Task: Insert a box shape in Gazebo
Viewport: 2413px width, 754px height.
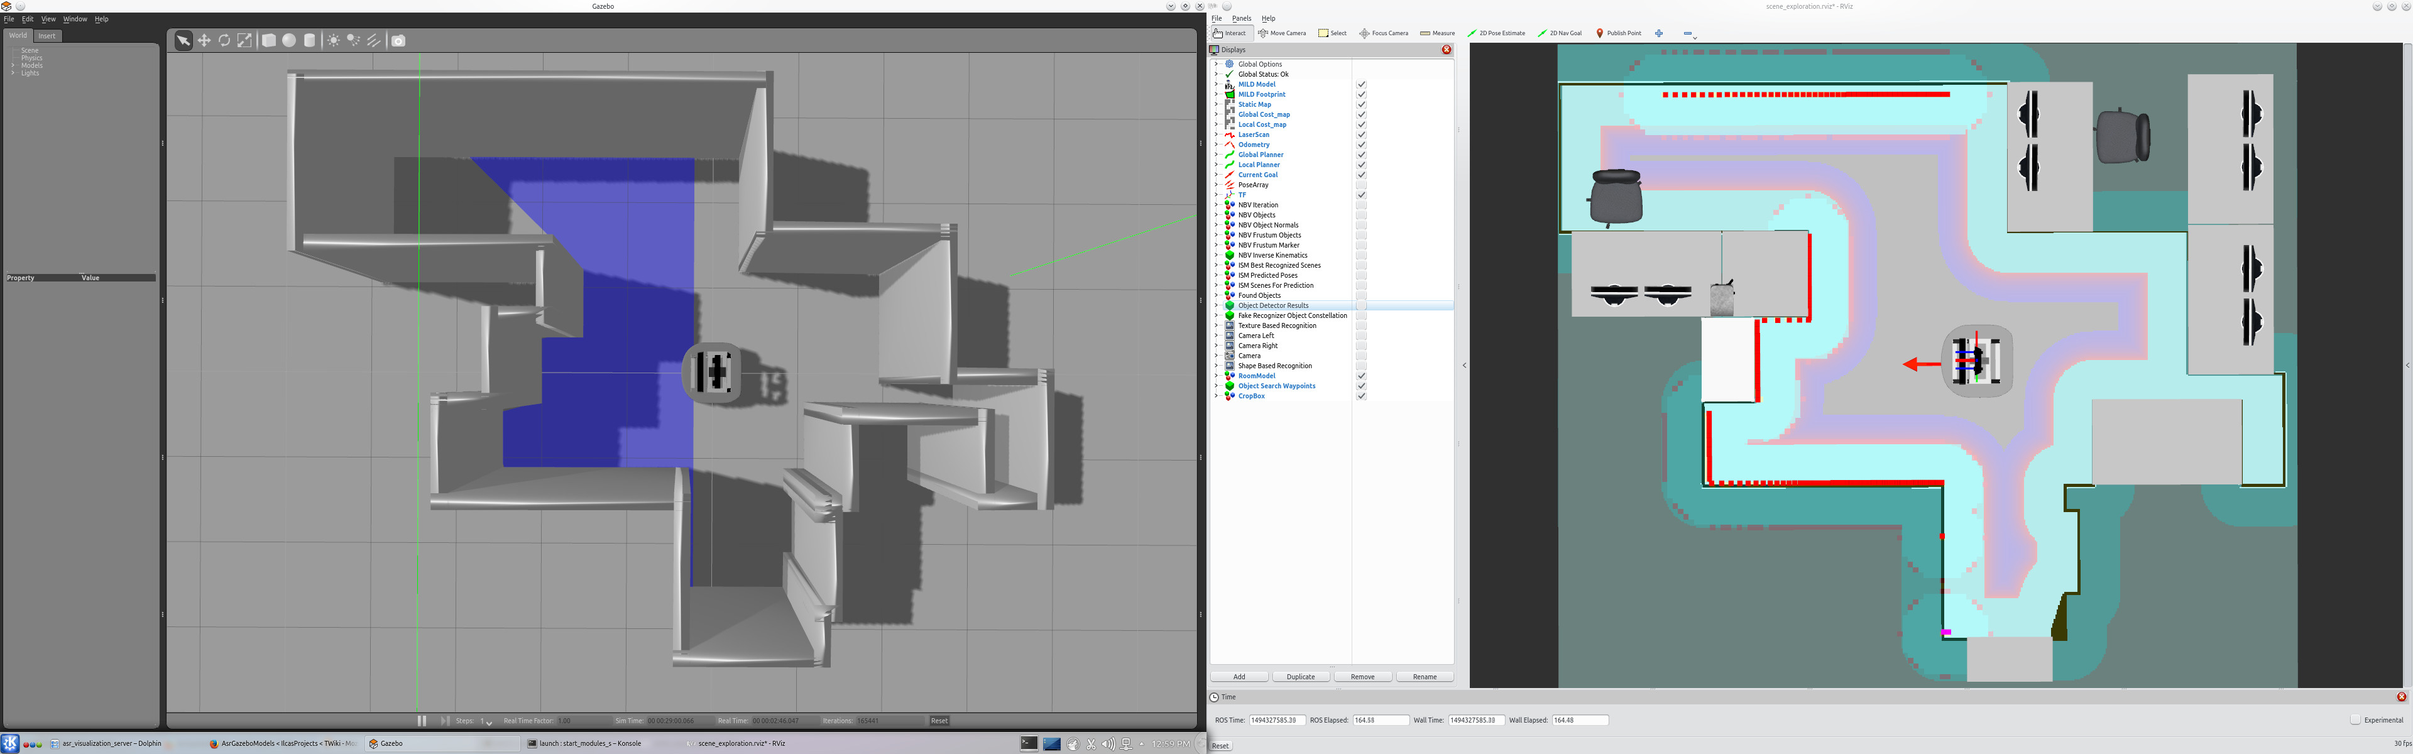Action: (269, 40)
